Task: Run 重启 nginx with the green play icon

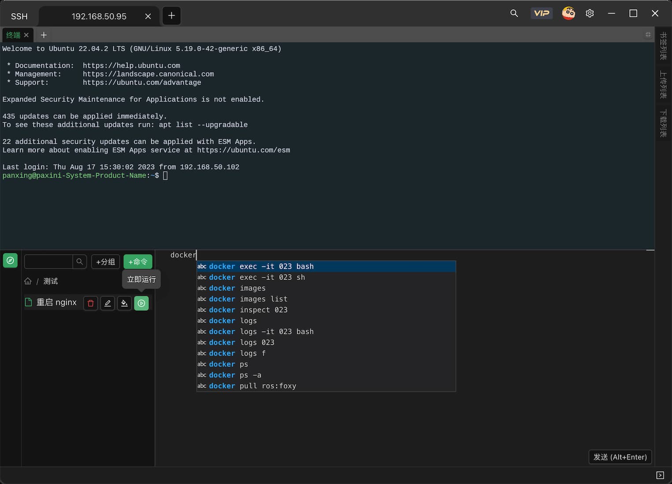Action: tap(142, 303)
